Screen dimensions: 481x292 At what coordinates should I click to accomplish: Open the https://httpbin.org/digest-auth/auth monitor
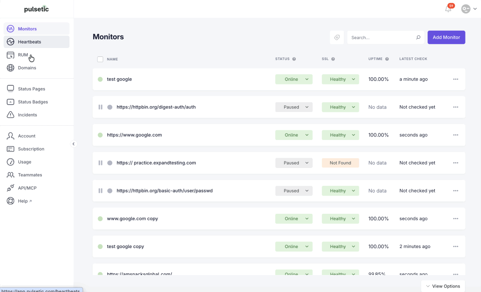(x=156, y=107)
